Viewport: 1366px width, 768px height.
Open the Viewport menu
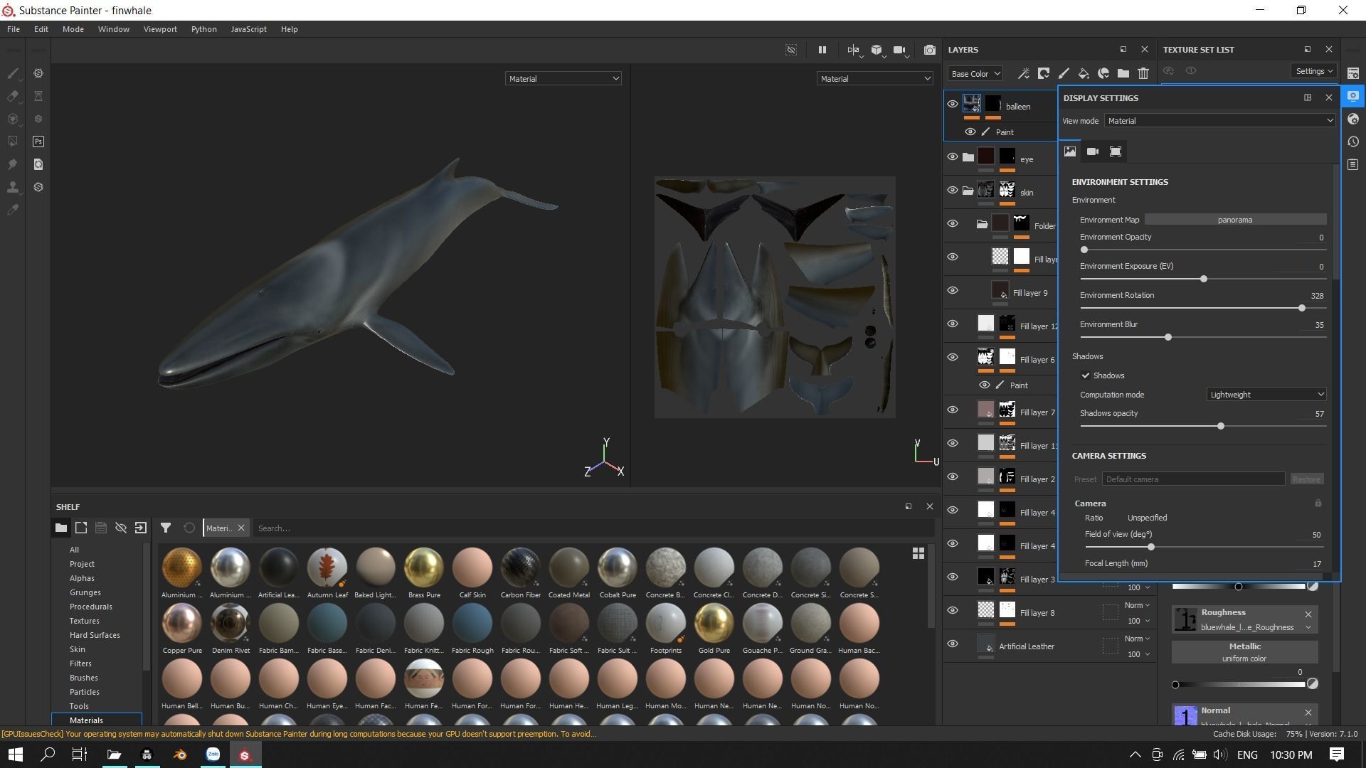[x=160, y=29]
